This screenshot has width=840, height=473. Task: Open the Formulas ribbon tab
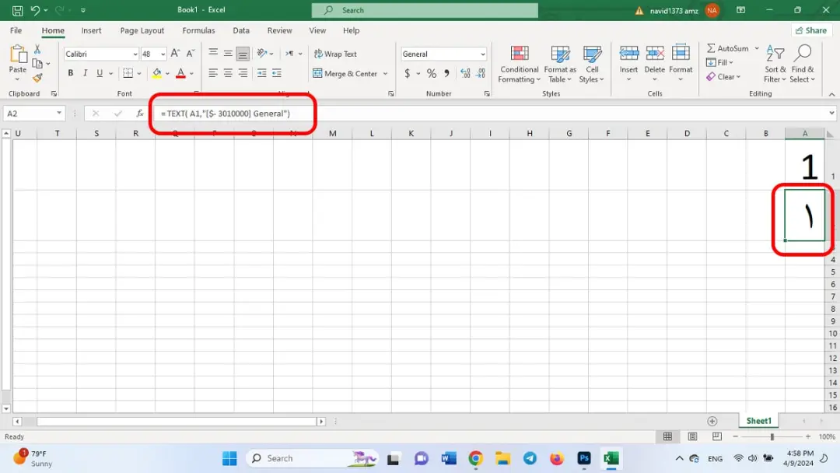[x=198, y=30]
